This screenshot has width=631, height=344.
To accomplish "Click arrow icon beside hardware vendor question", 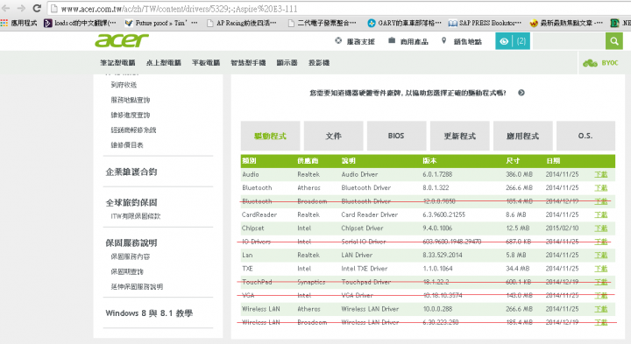I will click(521, 93).
